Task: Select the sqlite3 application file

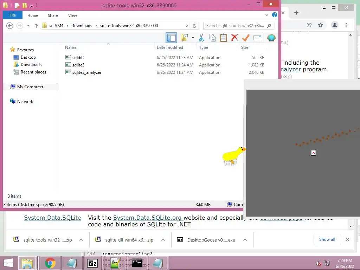Action: coord(78,65)
